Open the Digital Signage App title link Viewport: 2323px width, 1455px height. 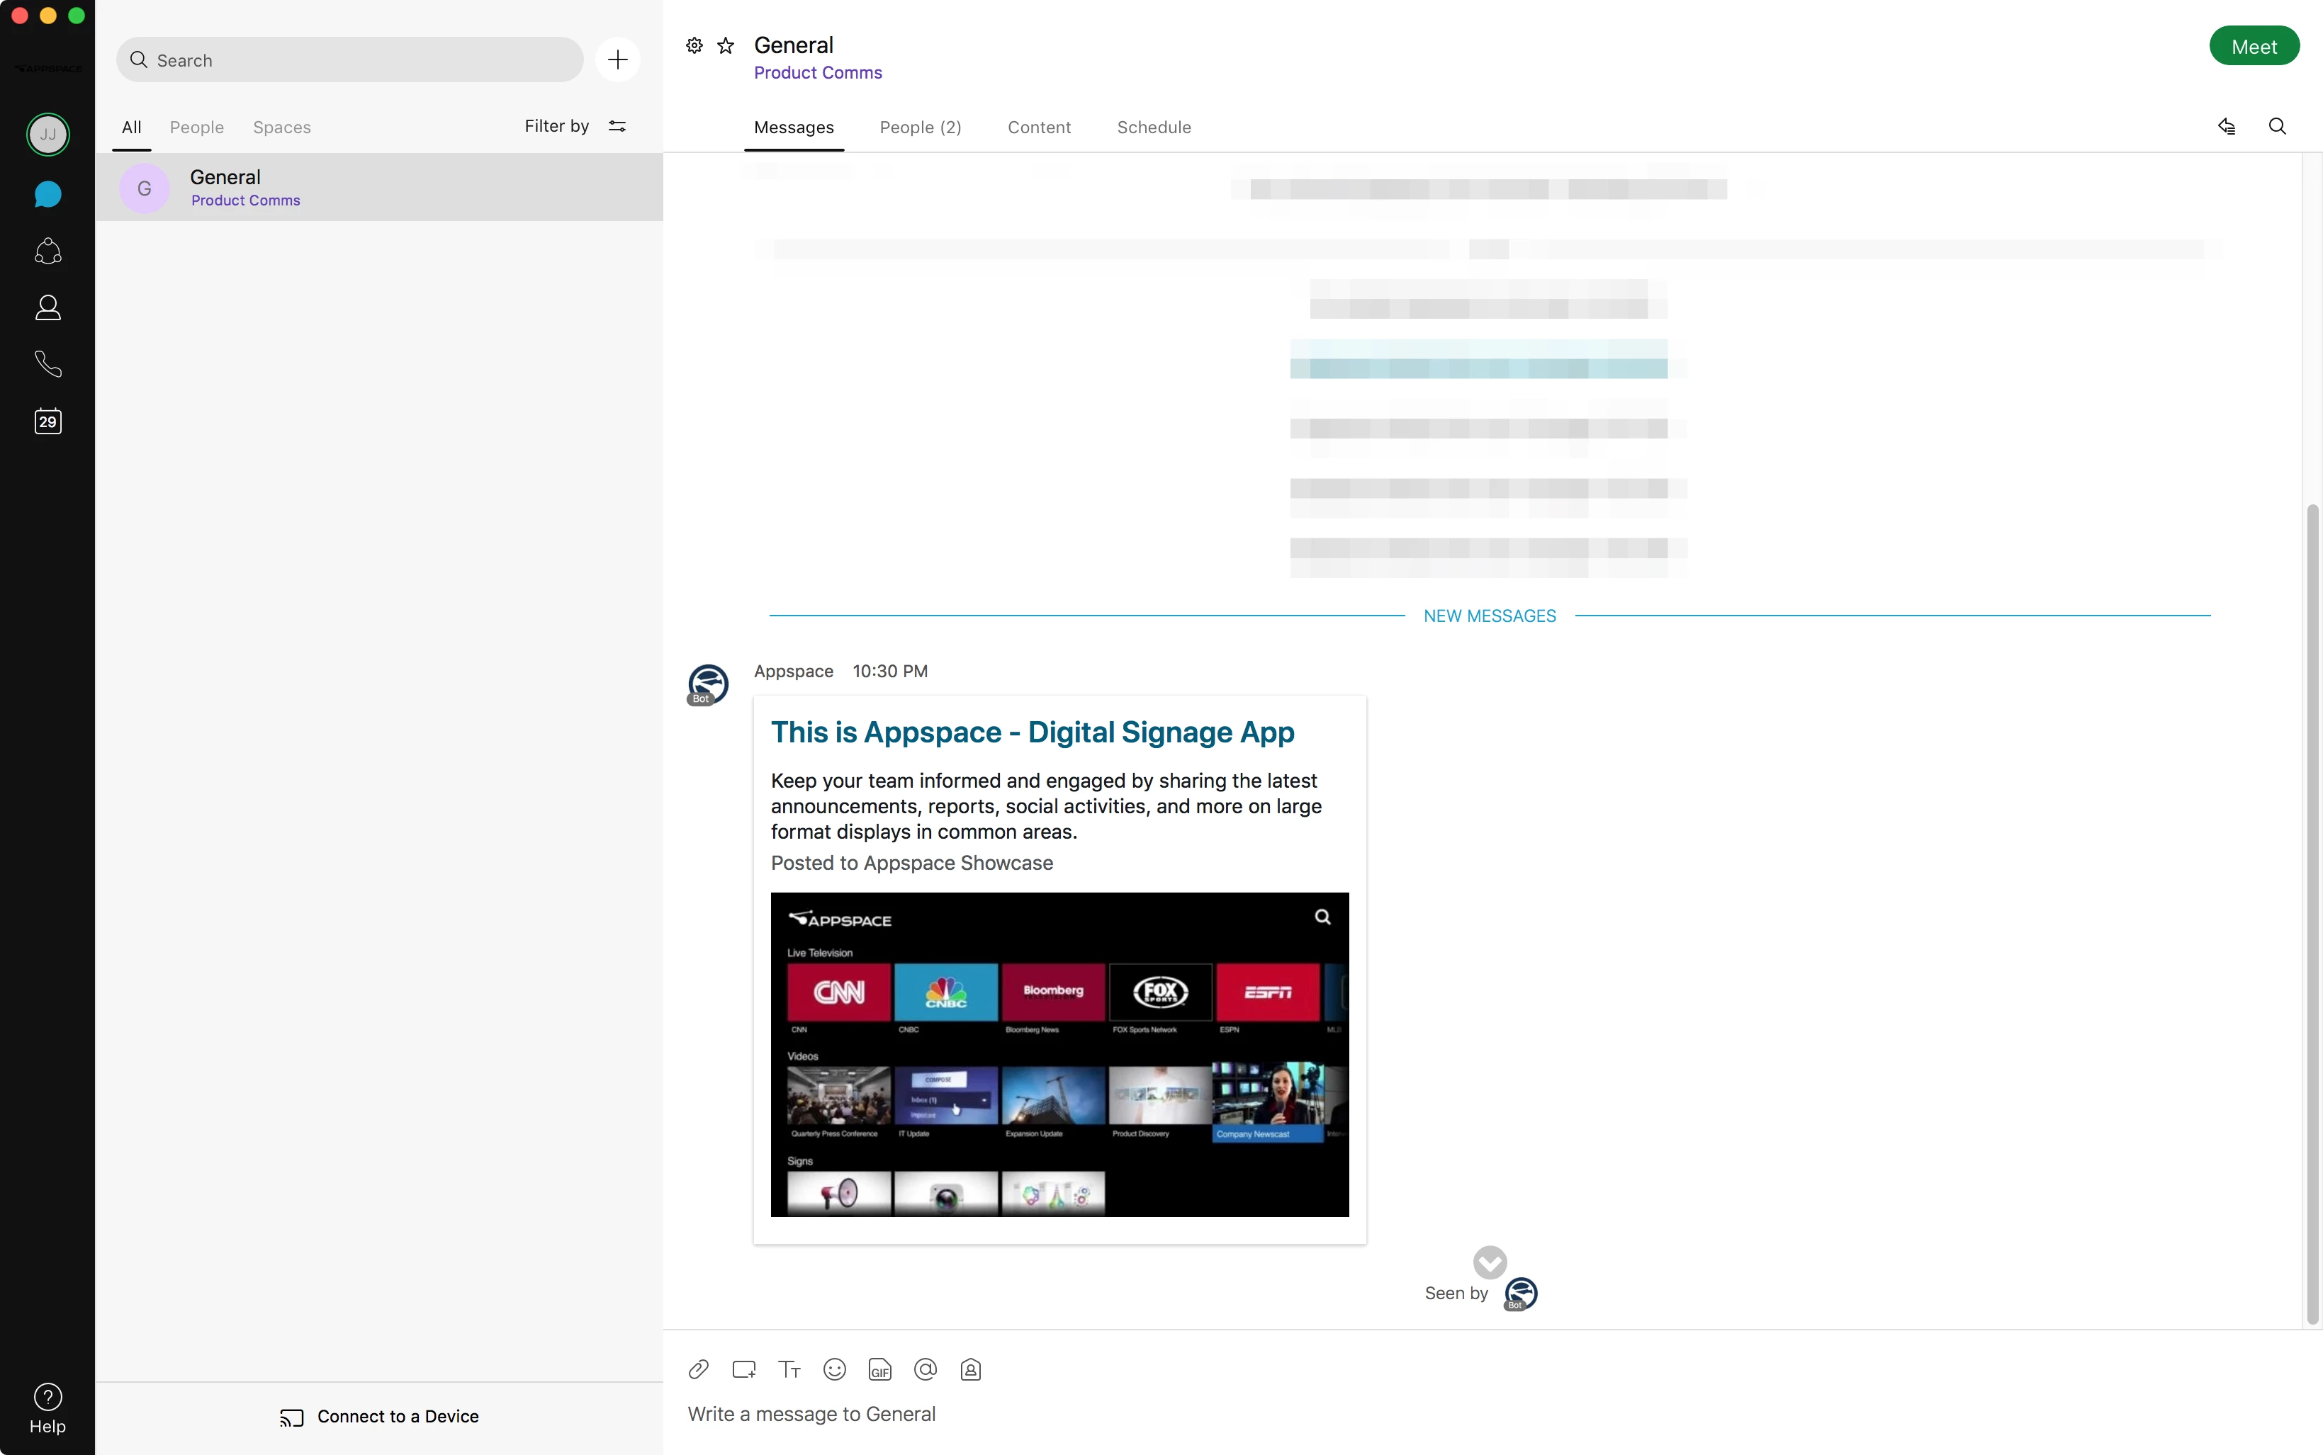point(1032,732)
